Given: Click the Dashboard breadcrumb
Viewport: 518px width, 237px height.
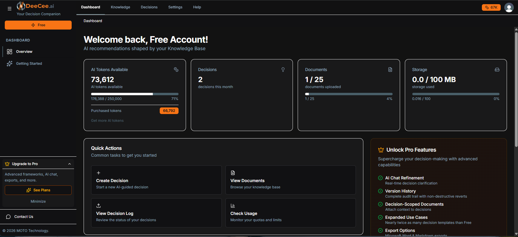Looking at the screenshot, I should tap(93, 21).
